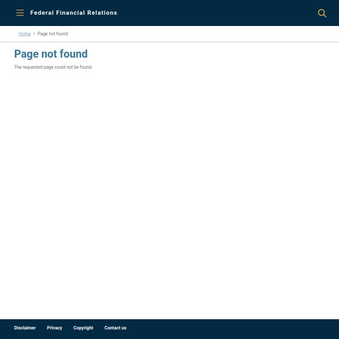The image size is (339, 339).
Task: Click the search magnifier icon
Action: click(x=322, y=13)
